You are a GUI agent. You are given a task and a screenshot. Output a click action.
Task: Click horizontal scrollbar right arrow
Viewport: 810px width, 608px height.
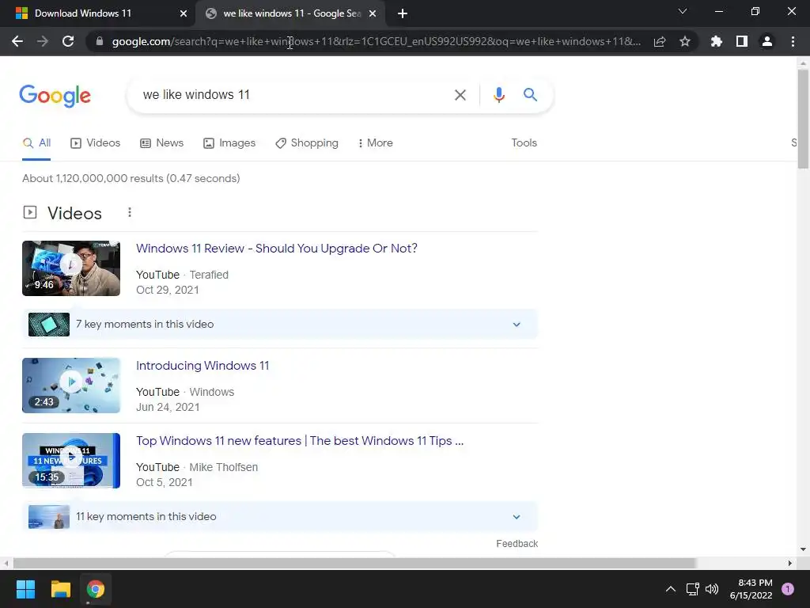[x=790, y=563]
